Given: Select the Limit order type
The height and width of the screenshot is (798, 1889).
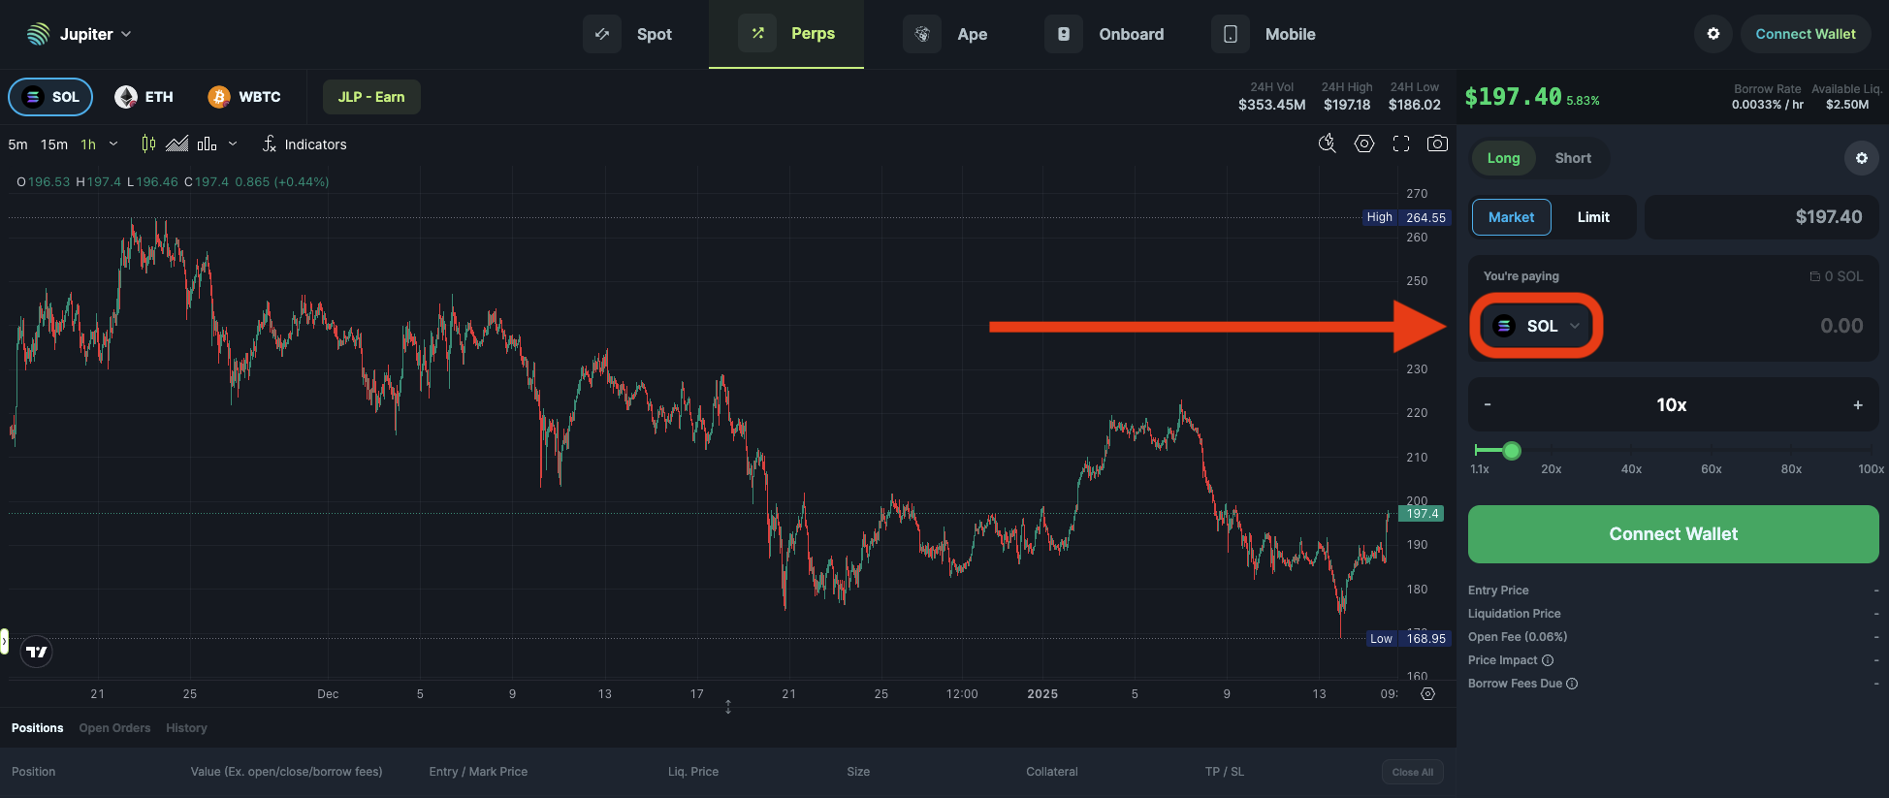Looking at the screenshot, I should click(1593, 217).
